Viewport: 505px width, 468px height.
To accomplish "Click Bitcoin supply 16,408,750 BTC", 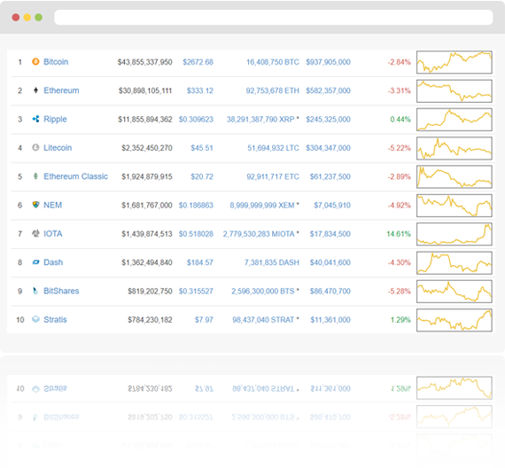I will (x=273, y=62).
